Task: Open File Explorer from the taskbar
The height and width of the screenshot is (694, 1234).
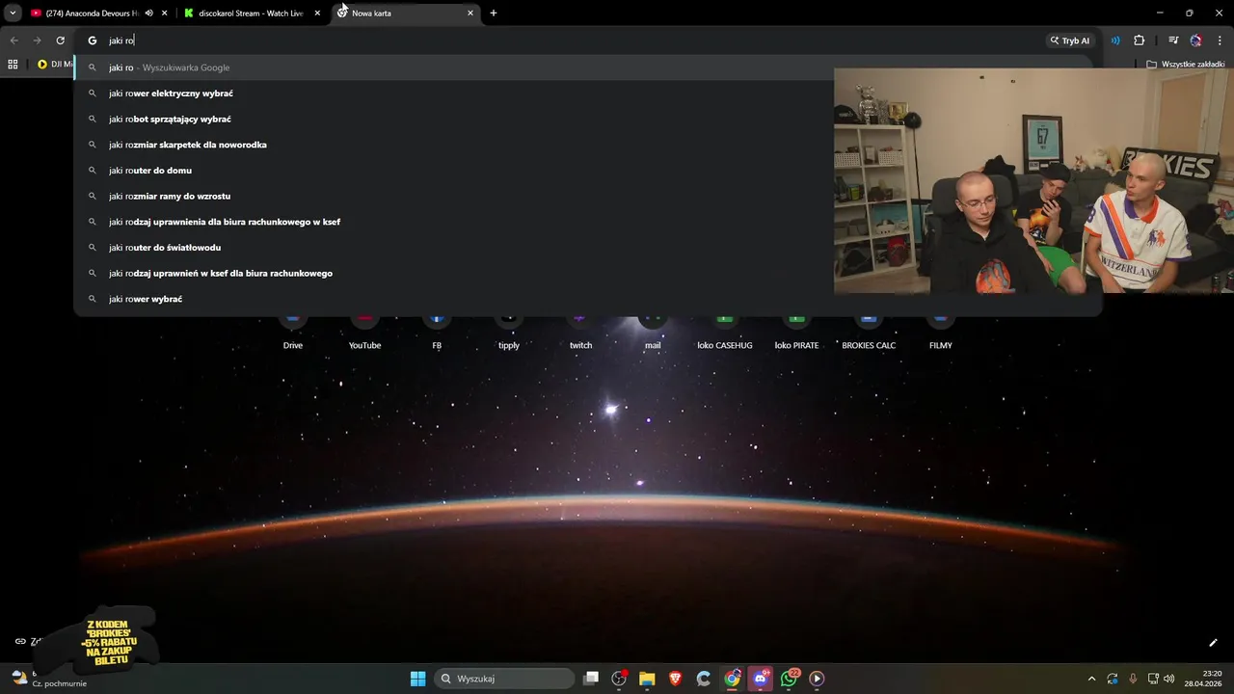Action: 647,679
